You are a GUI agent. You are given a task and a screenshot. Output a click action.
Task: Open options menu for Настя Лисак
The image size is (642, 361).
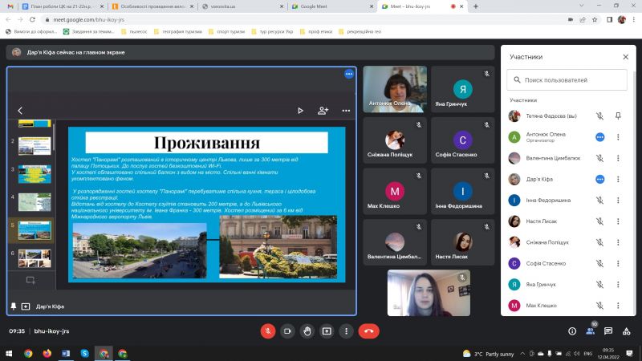pos(618,221)
